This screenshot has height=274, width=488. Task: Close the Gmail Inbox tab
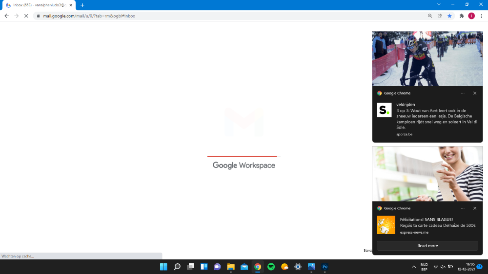coord(71,5)
